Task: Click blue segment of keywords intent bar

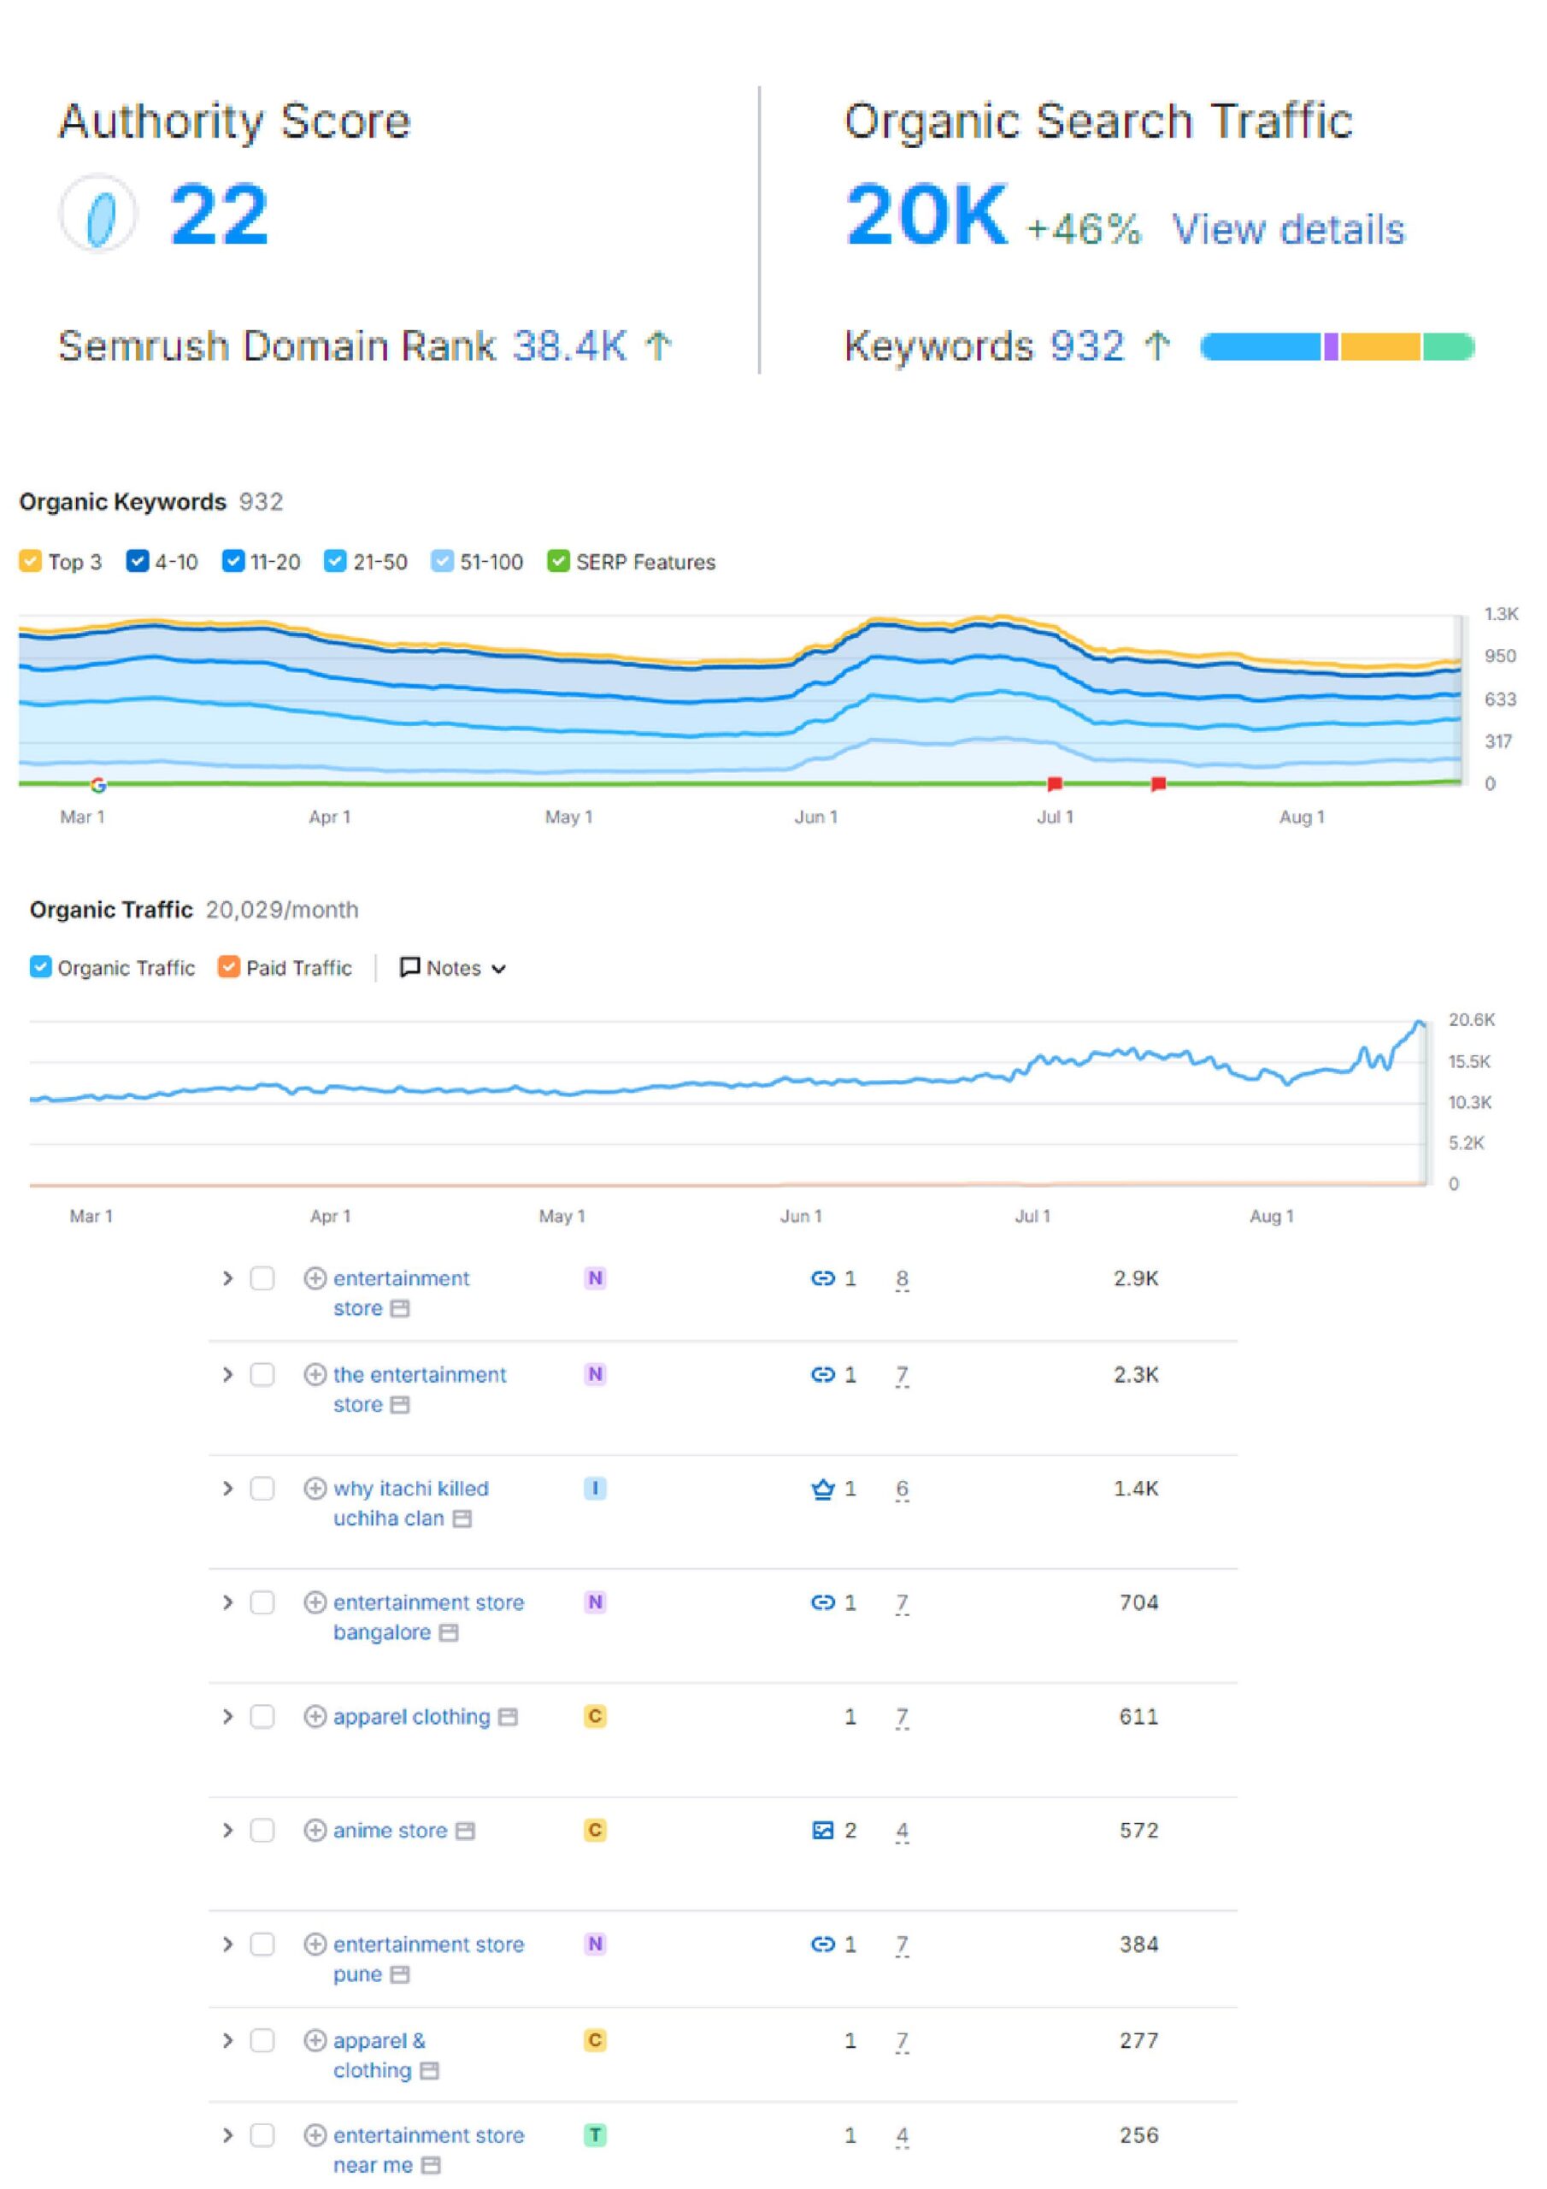Action: click(x=1260, y=346)
